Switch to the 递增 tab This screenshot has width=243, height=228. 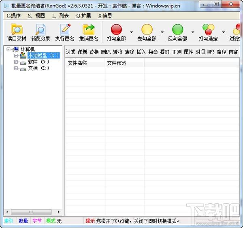click(82, 52)
